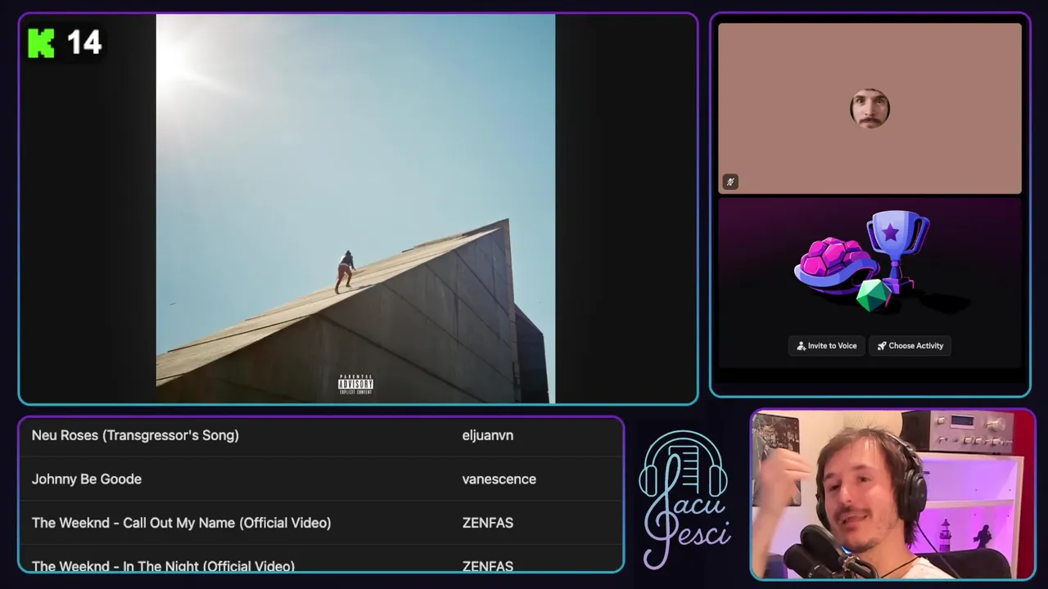Select the Johnny Be Goode song row
The height and width of the screenshot is (589, 1048).
(x=321, y=479)
